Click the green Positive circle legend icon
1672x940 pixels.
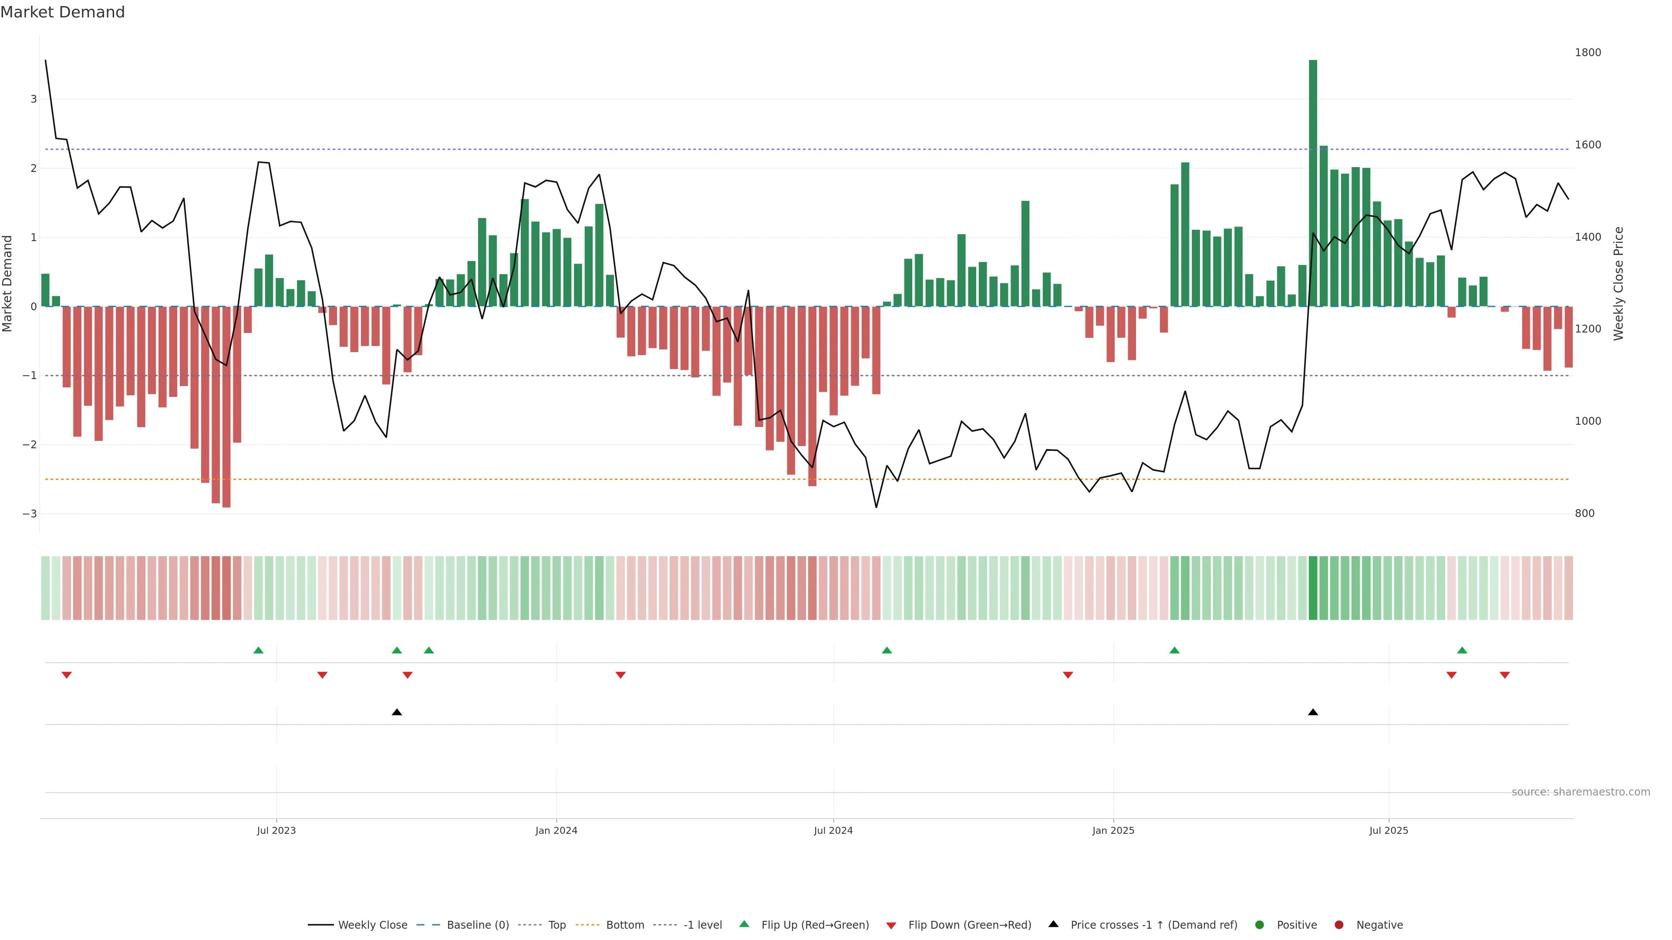1260,924
